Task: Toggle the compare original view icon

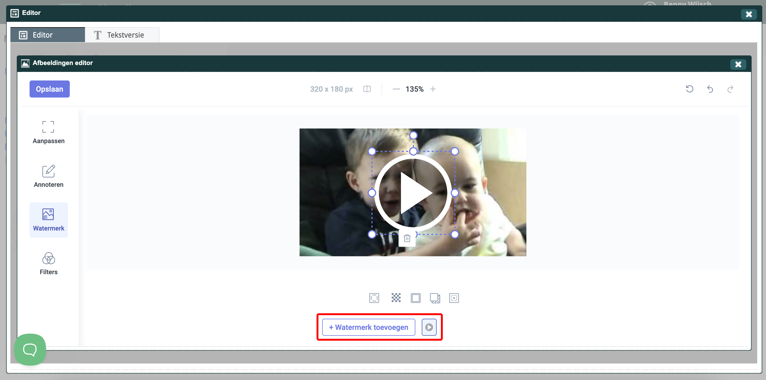Action: [367, 89]
